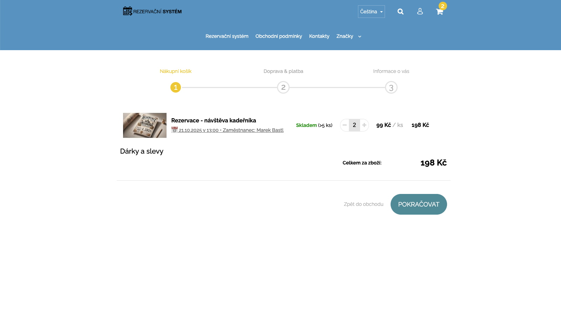This screenshot has height=316, width=561.
Task: Open the Čeština language dropdown
Action: (x=371, y=12)
